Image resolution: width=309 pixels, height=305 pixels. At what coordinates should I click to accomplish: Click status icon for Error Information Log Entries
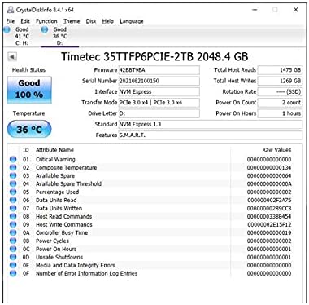13,273
